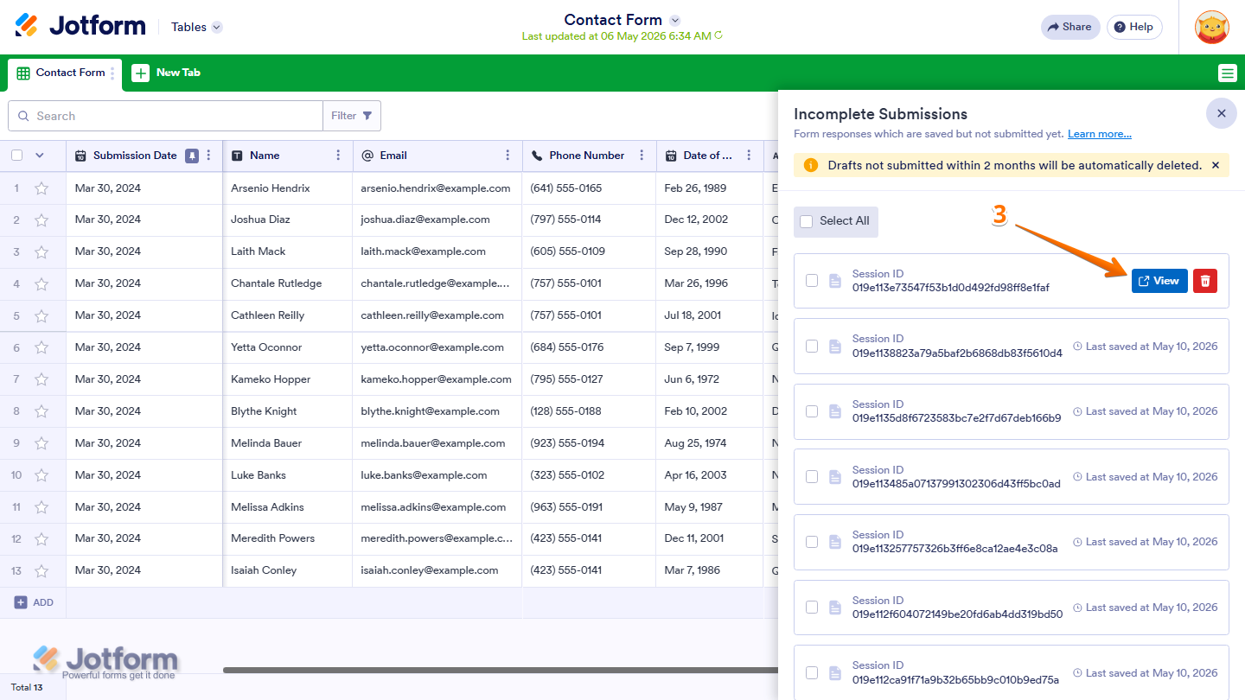Follow the Learn more link
The width and height of the screenshot is (1245, 700).
coord(1100,134)
